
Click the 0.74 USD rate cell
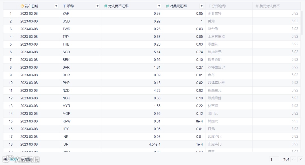coord(184,52)
